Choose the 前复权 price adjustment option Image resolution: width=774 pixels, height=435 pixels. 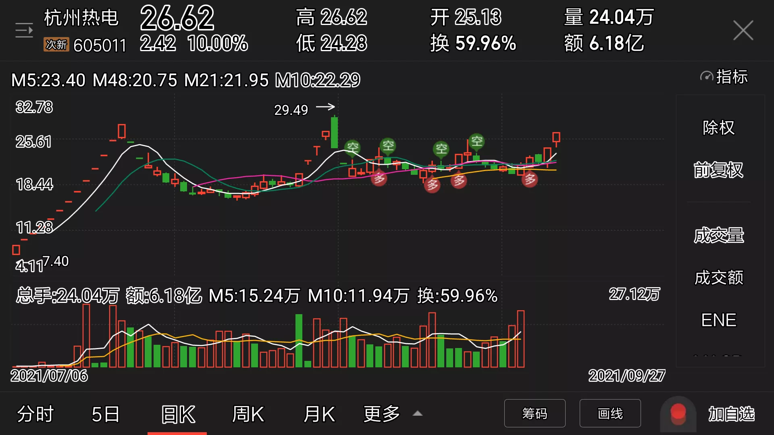click(x=719, y=170)
